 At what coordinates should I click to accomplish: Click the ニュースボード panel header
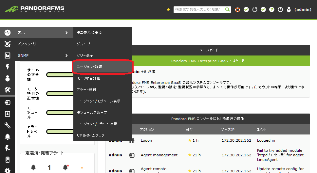208,50
